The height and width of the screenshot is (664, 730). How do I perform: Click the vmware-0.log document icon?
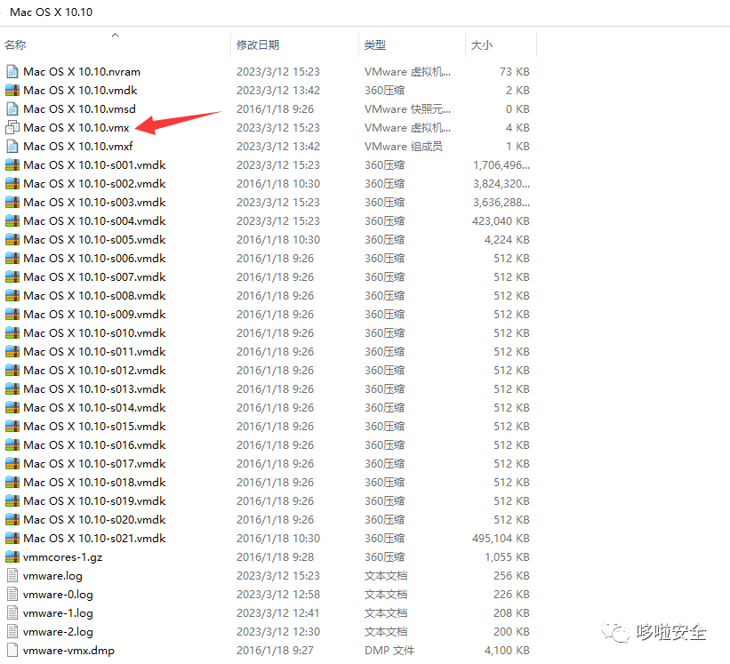12,594
